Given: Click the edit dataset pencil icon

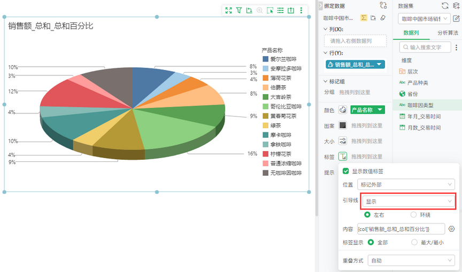Looking at the screenshot, I should pos(456,19).
